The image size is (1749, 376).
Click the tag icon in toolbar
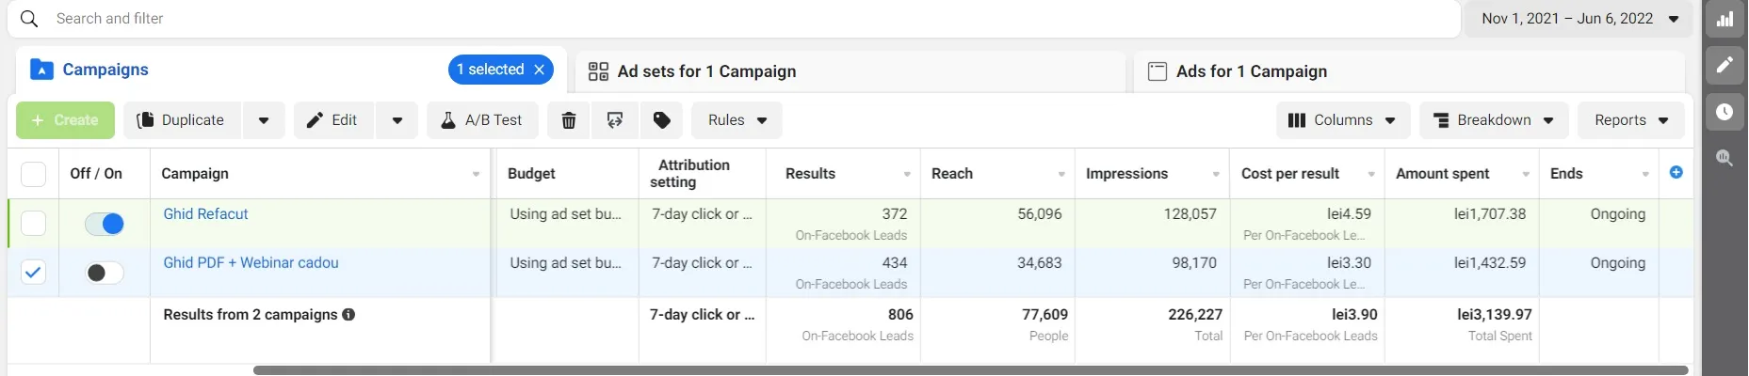click(x=662, y=120)
